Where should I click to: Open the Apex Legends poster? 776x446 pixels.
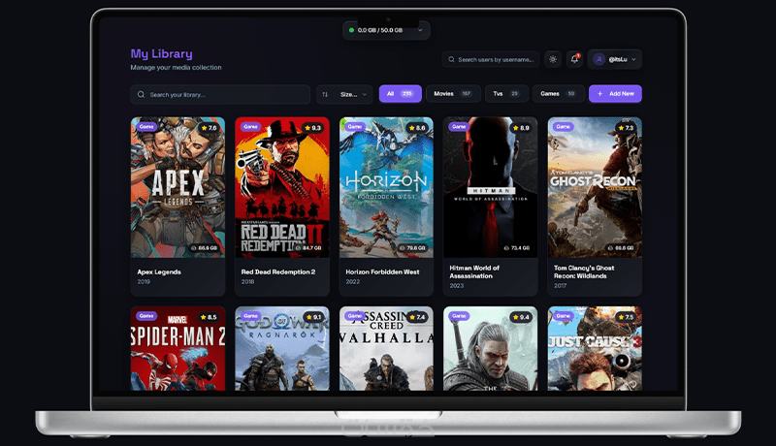click(178, 187)
